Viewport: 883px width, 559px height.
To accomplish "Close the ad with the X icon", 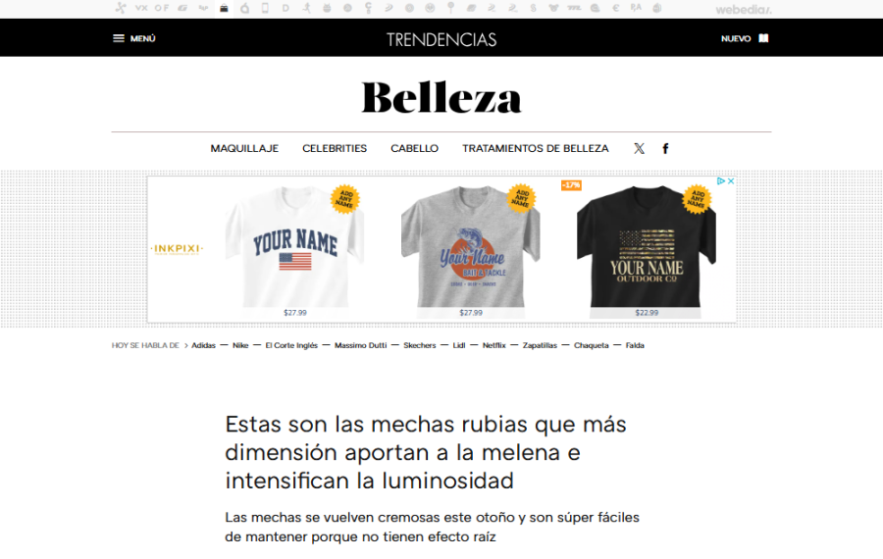I will pyautogui.click(x=730, y=181).
